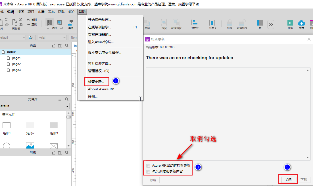Click the hamburger menu icon in 元件库 panel

click(x=60, y=99)
